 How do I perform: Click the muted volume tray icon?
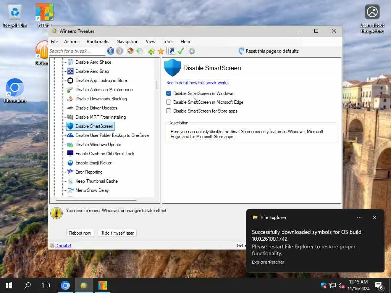341,285
